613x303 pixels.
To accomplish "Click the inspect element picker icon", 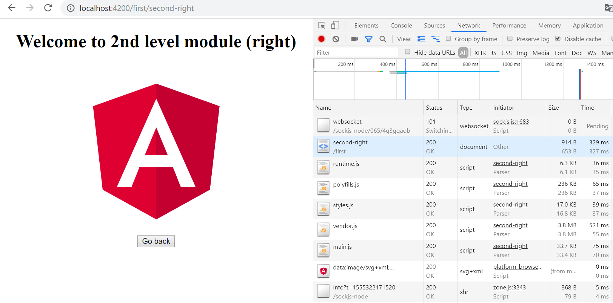I will pos(322,25).
